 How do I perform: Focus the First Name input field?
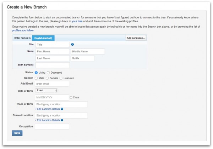(x=53, y=51)
